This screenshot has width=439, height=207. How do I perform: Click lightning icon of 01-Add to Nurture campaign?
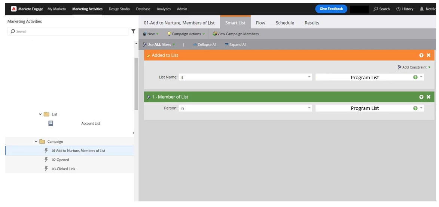tap(46, 151)
